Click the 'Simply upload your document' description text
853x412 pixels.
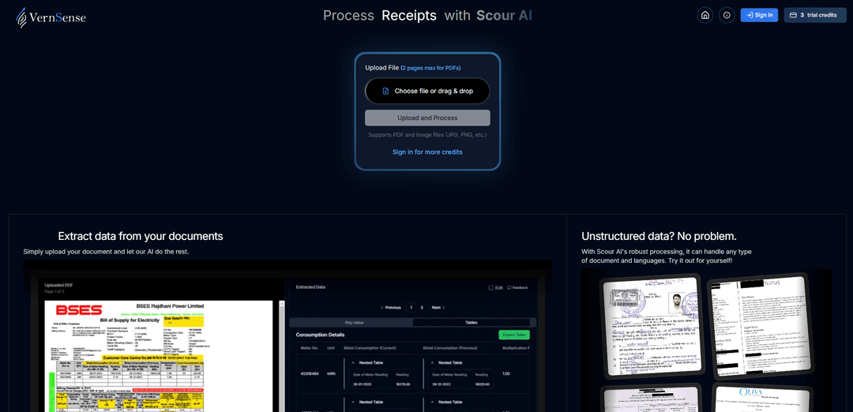pos(106,252)
